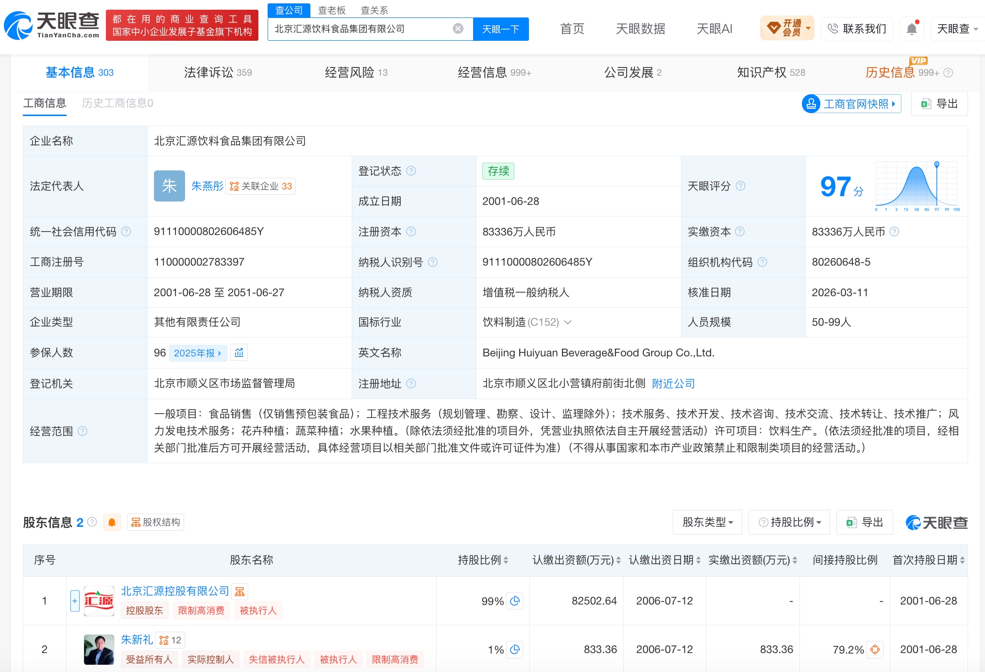Click the shareholder alert bell icon
Screen dimensions: 985x672
(x=112, y=522)
